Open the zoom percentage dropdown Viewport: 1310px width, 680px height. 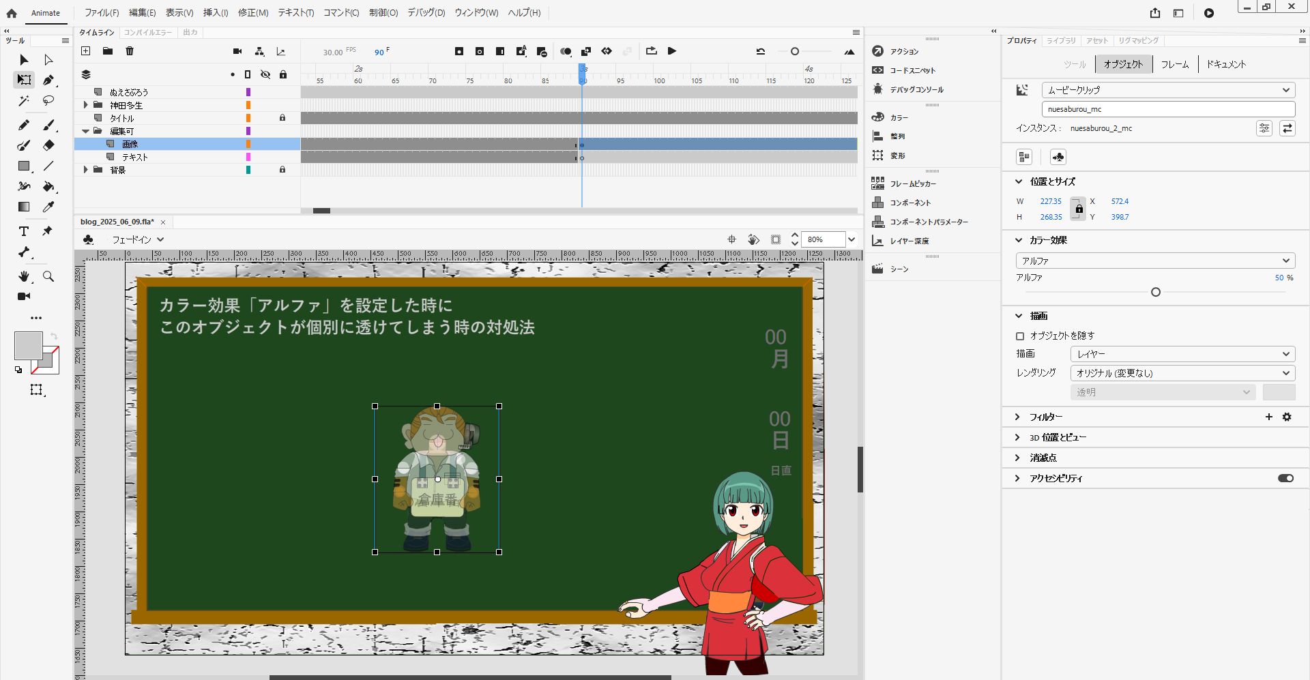coord(852,239)
